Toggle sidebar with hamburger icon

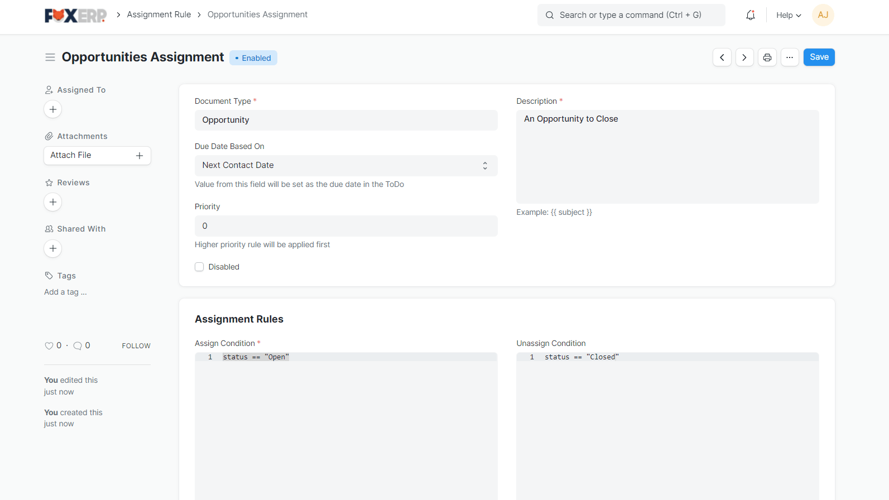pos(50,57)
